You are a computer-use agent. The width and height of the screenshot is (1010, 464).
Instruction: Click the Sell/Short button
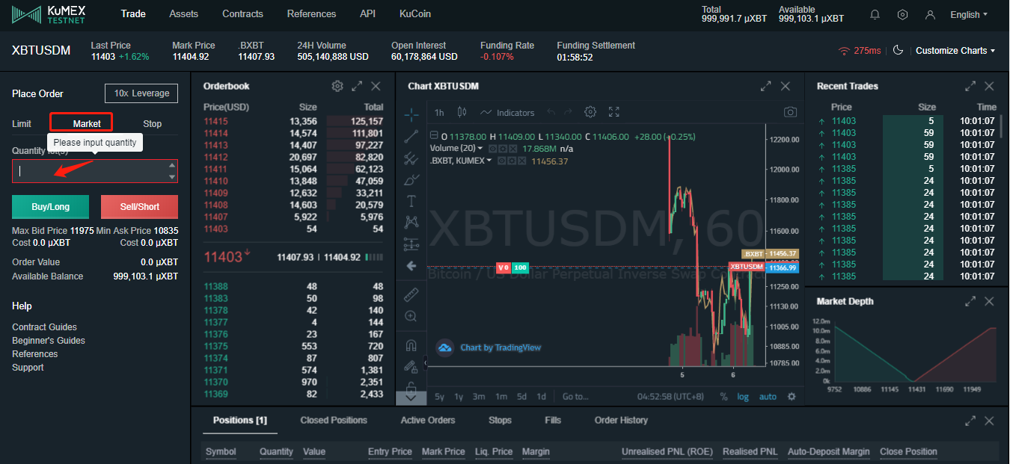click(140, 206)
